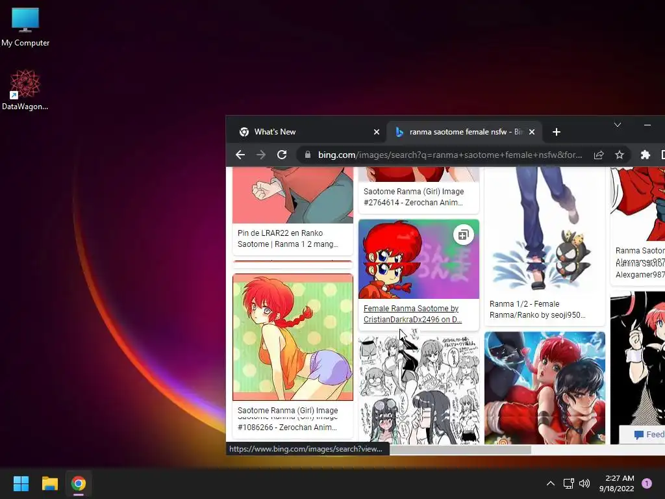
Task: Click the address bar URL field
Action: point(449,155)
